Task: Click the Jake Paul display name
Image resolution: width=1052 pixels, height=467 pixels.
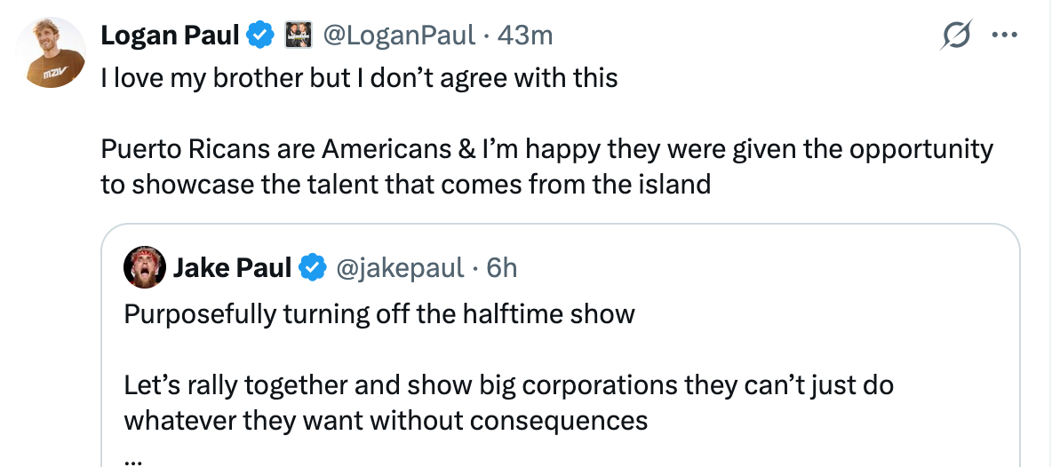Action: pos(233,267)
